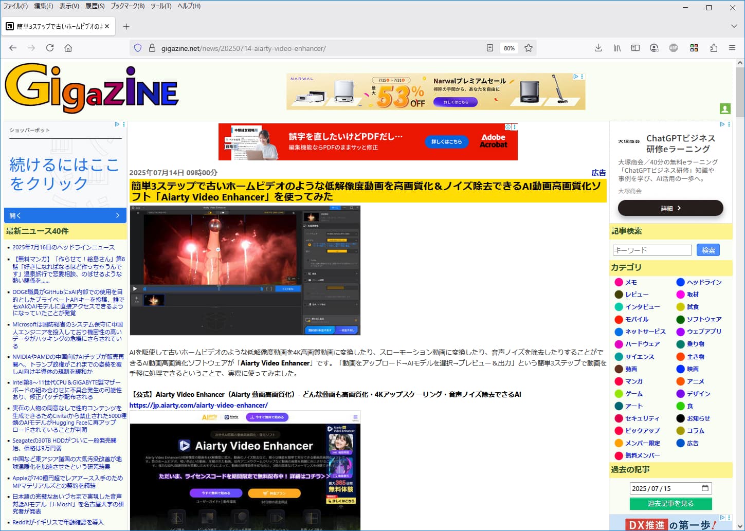Open the NVIDIAやAMD AIチップ news link
Screen dimensions: 745x531
pos(68,364)
